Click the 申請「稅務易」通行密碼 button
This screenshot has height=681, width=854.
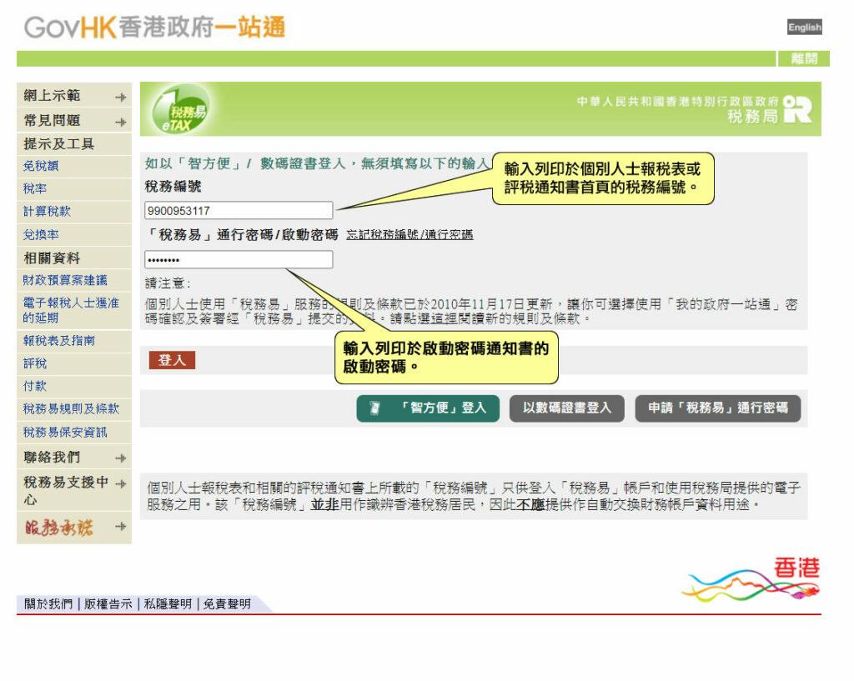[718, 408]
